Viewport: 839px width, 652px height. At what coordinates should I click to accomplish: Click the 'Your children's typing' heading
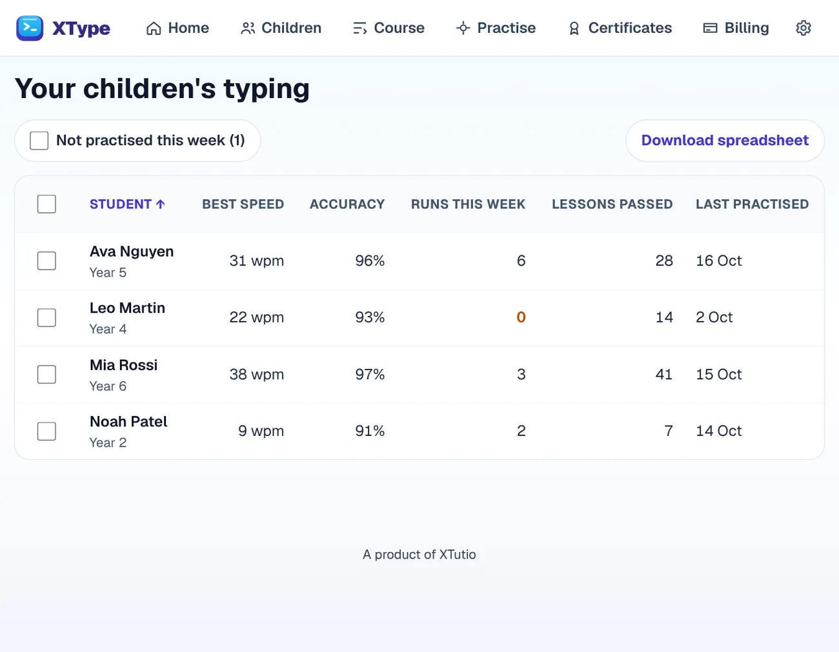point(162,88)
